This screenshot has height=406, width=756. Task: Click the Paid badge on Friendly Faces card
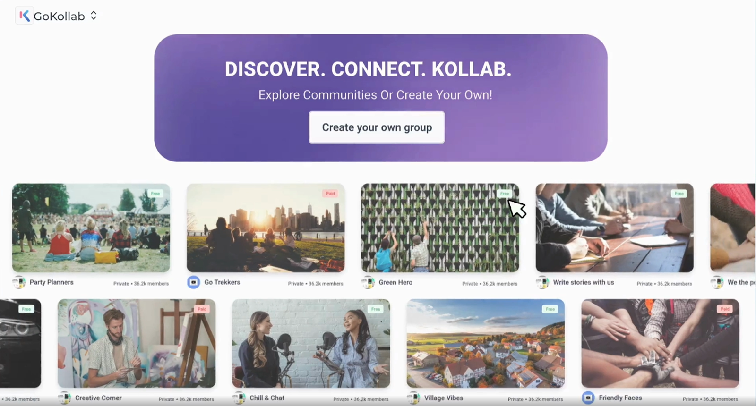point(725,309)
